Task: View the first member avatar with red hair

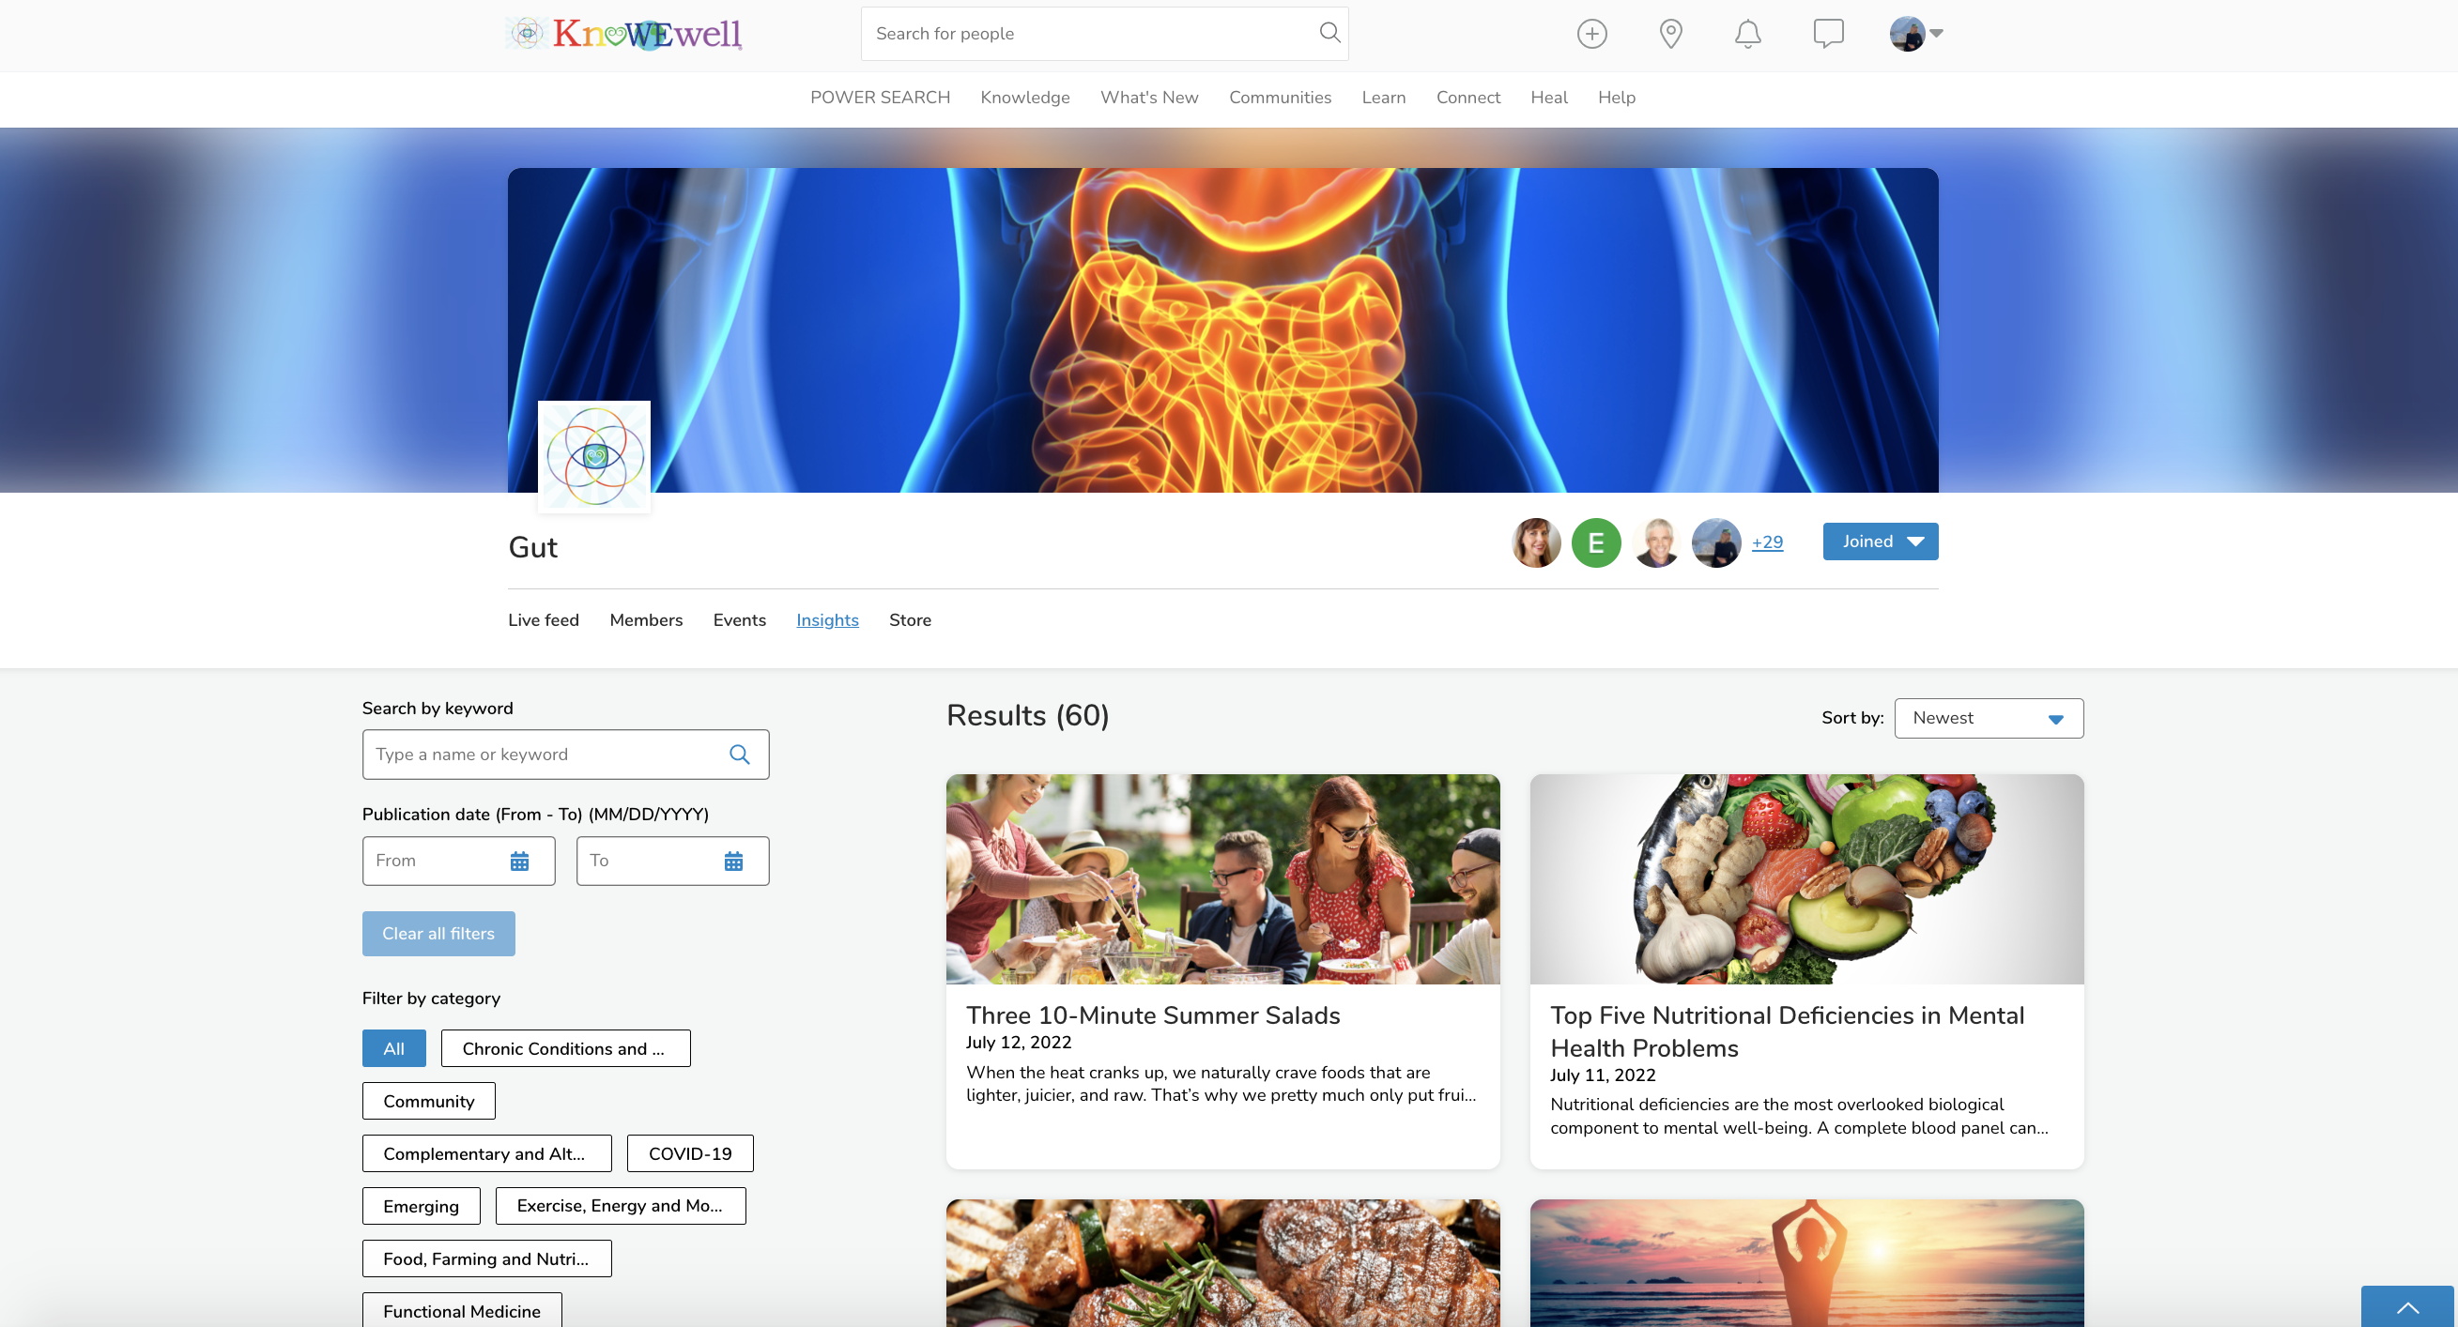Action: pyautogui.click(x=1536, y=542)
